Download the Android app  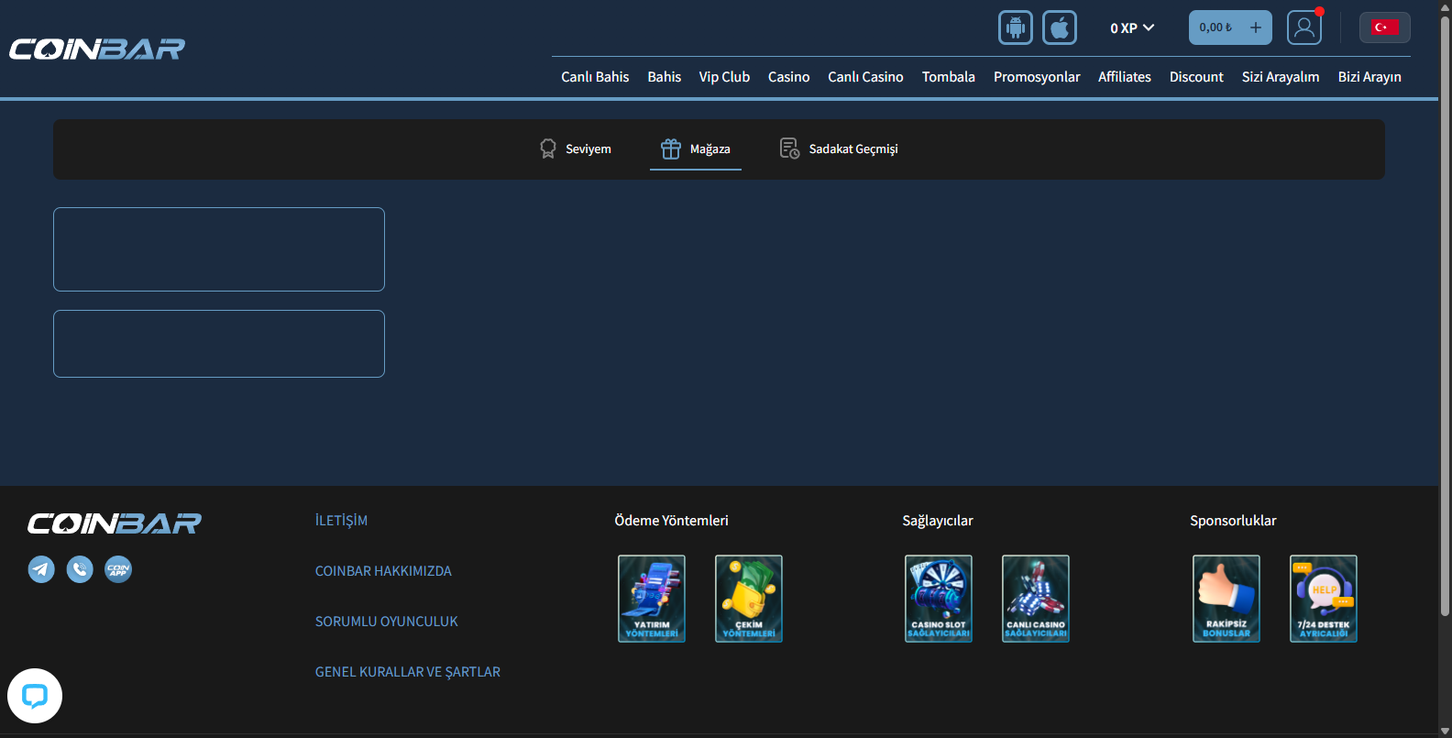point(1015,28)
